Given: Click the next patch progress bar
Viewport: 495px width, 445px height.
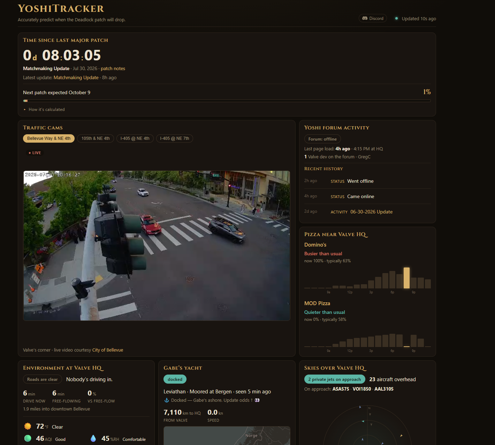Looking at the screenshot, I should click(227, 101).
